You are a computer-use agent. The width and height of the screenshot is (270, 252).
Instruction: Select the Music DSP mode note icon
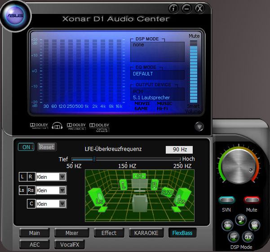coord(241,220)
